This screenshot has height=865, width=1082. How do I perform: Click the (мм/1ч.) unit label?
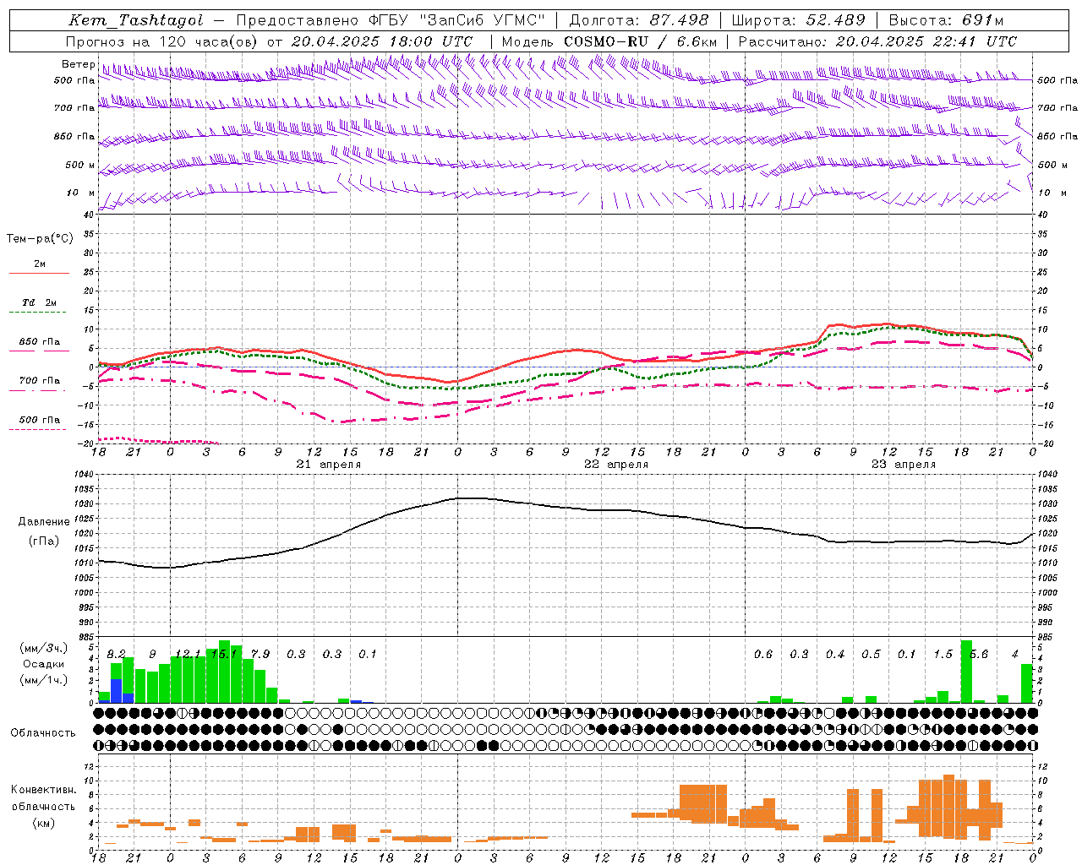(44, 680)
